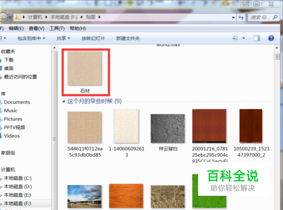Open the Music library
This screenshot has width=283, height=210.
point(11,110)
